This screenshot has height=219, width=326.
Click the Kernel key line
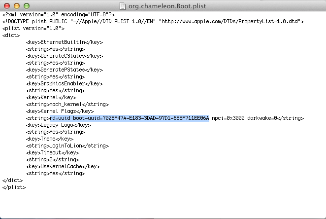51,97
